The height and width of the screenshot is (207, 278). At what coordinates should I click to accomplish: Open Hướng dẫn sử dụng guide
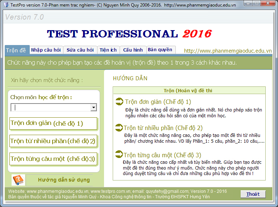(x=64, y=180)
